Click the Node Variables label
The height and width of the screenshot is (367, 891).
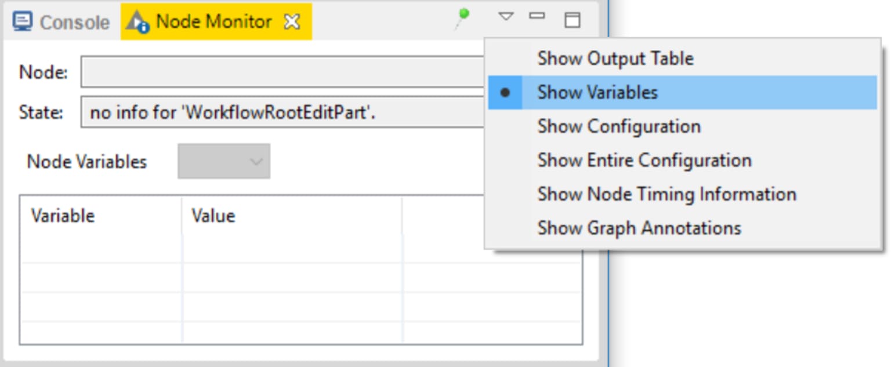[87, 162]
